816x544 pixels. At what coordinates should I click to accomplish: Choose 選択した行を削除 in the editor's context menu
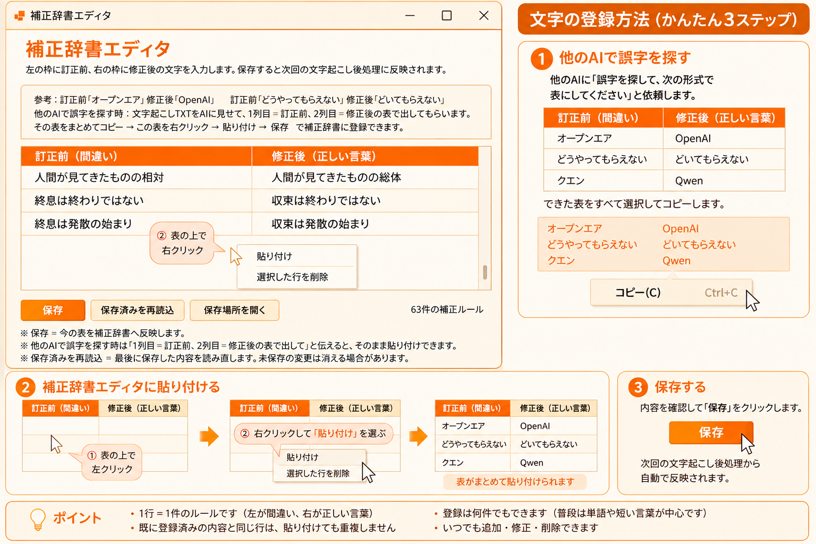click(296, 277)
